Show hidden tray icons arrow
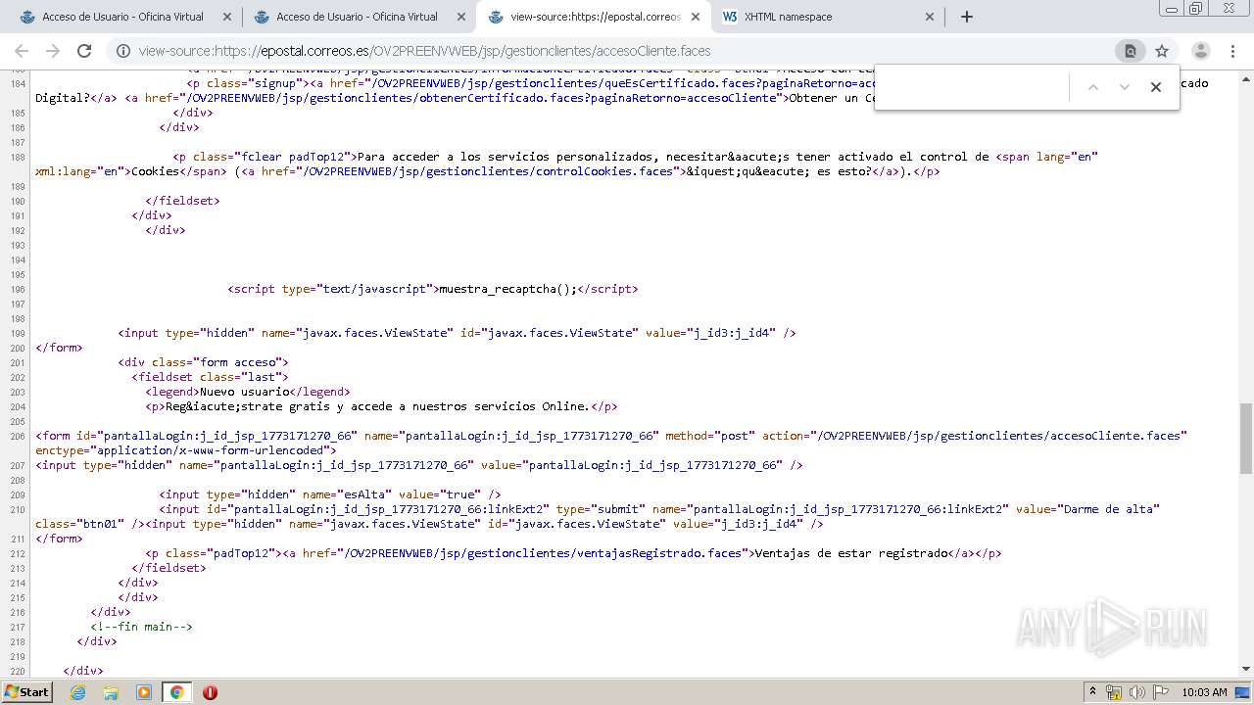The image size is (1254, 705). click(x=1092, y=692)
